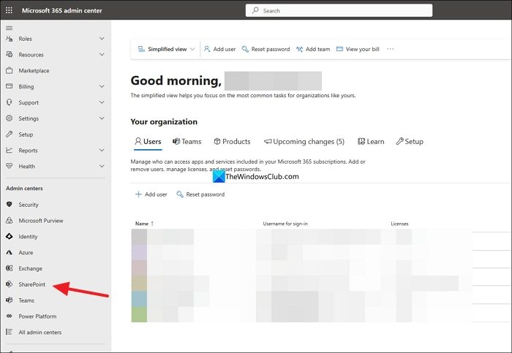This screenshot has width=512, height=353.
Task: Open the Simplified view dropdown
Action: 166,49
